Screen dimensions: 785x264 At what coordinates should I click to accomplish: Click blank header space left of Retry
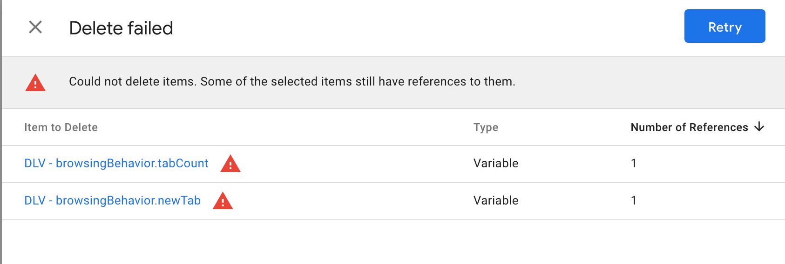428,28
